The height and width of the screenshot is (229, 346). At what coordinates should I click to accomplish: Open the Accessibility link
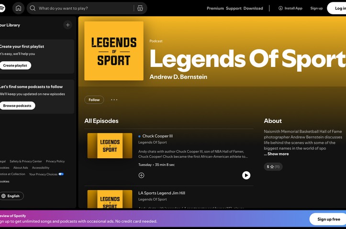click(x=41, y=168)
